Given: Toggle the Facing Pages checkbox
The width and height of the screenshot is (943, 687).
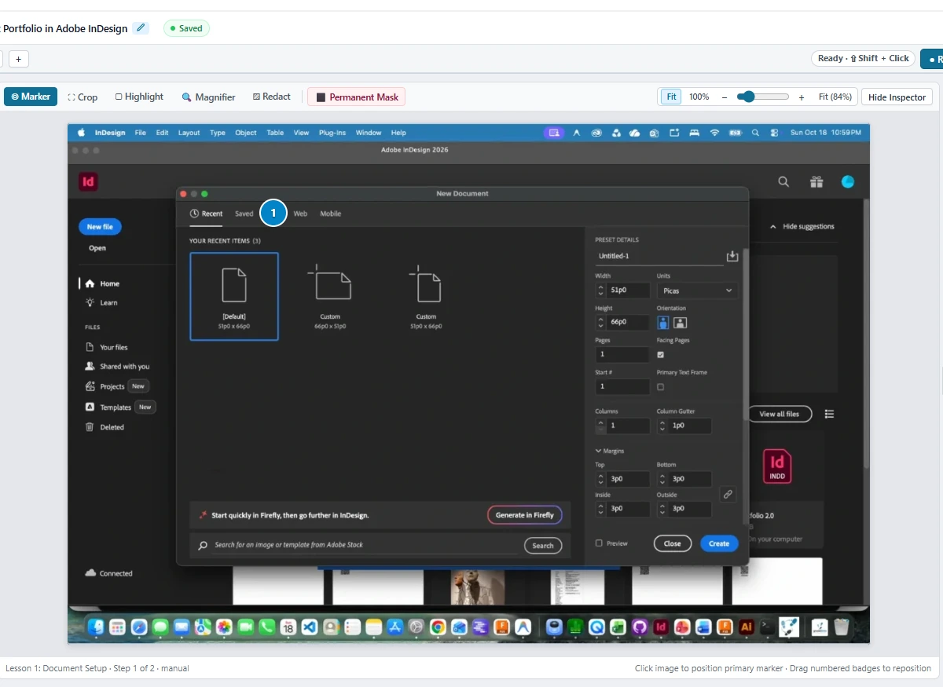Looking at the screenshot, I should 660,355.
